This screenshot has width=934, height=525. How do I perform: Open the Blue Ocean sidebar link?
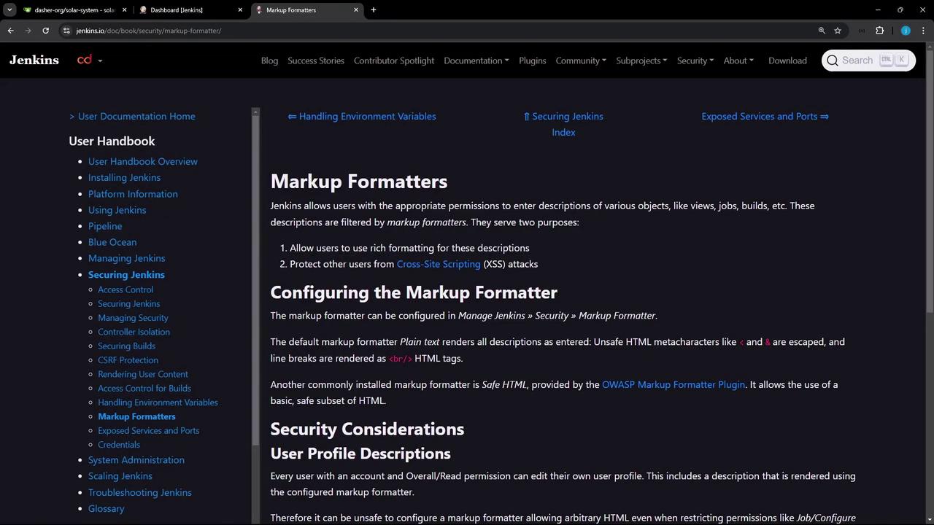pos(112,242)
